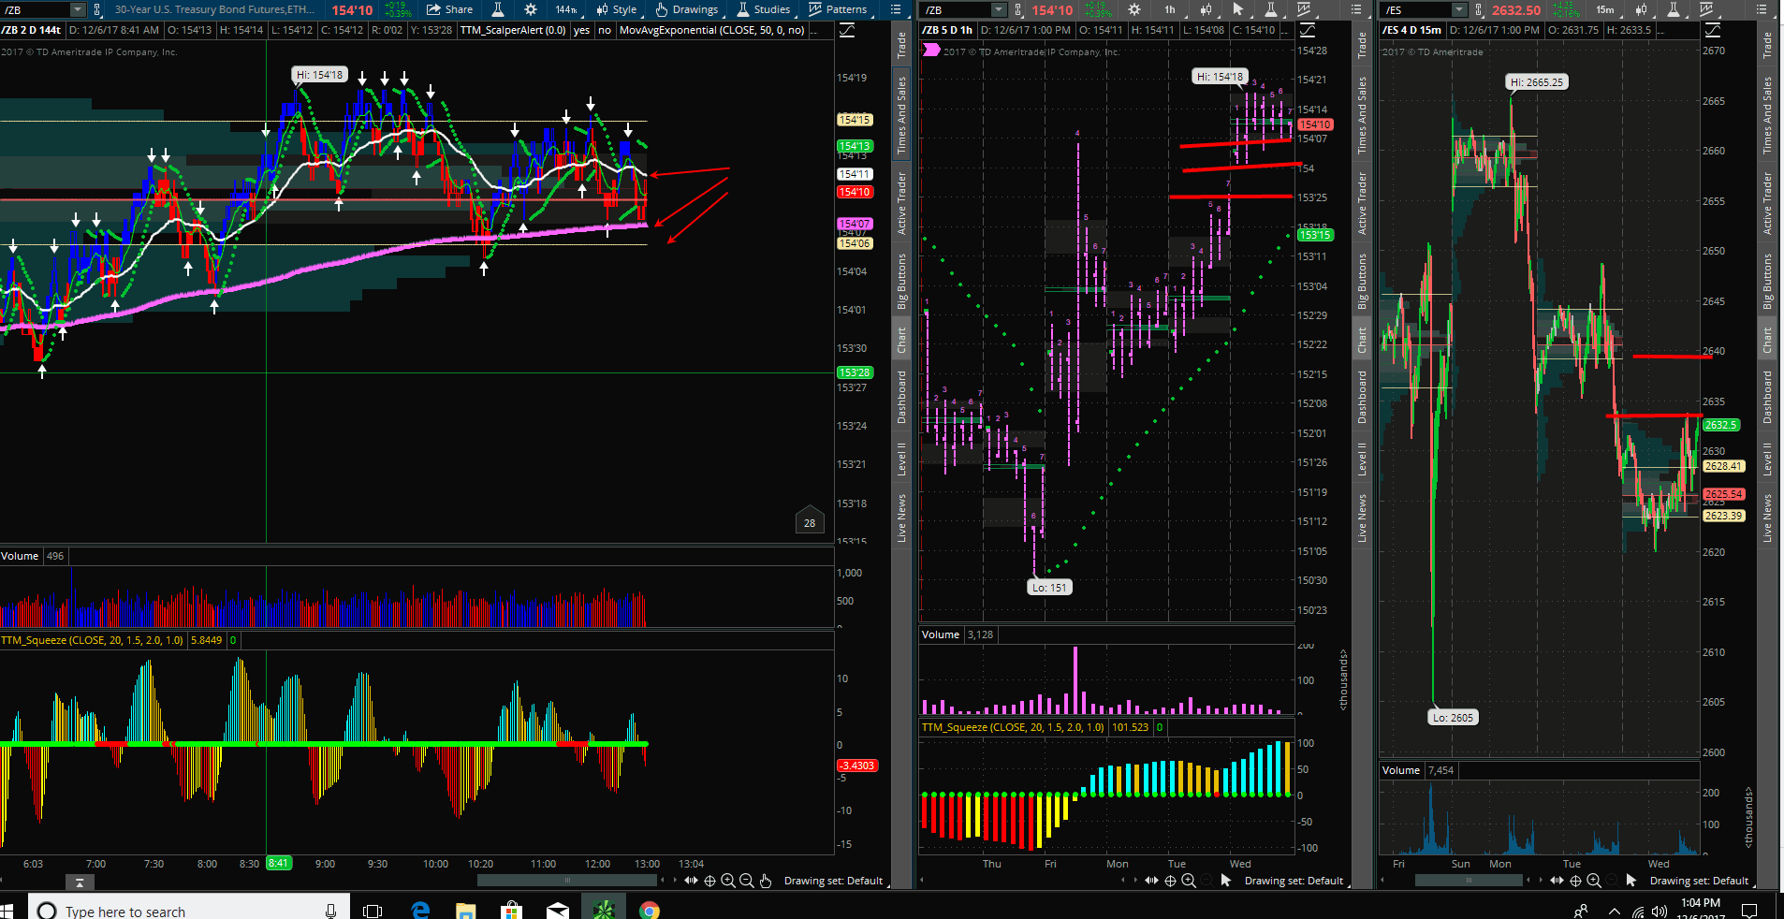Click zoom in magnifier below middle chart
Image resolution: width=1784 pixels, height=919 pixels.
click(1189, 881)
